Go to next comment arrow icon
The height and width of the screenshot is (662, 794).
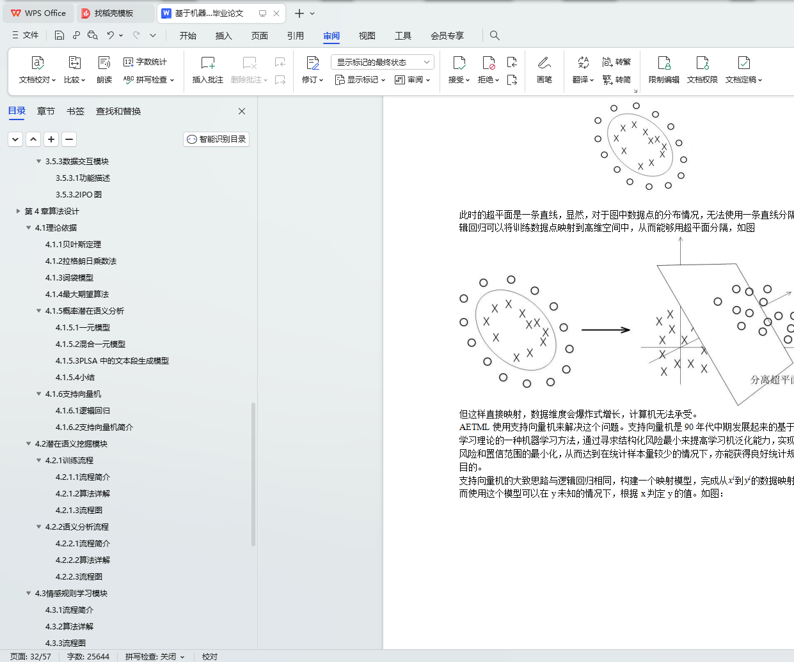280,80
